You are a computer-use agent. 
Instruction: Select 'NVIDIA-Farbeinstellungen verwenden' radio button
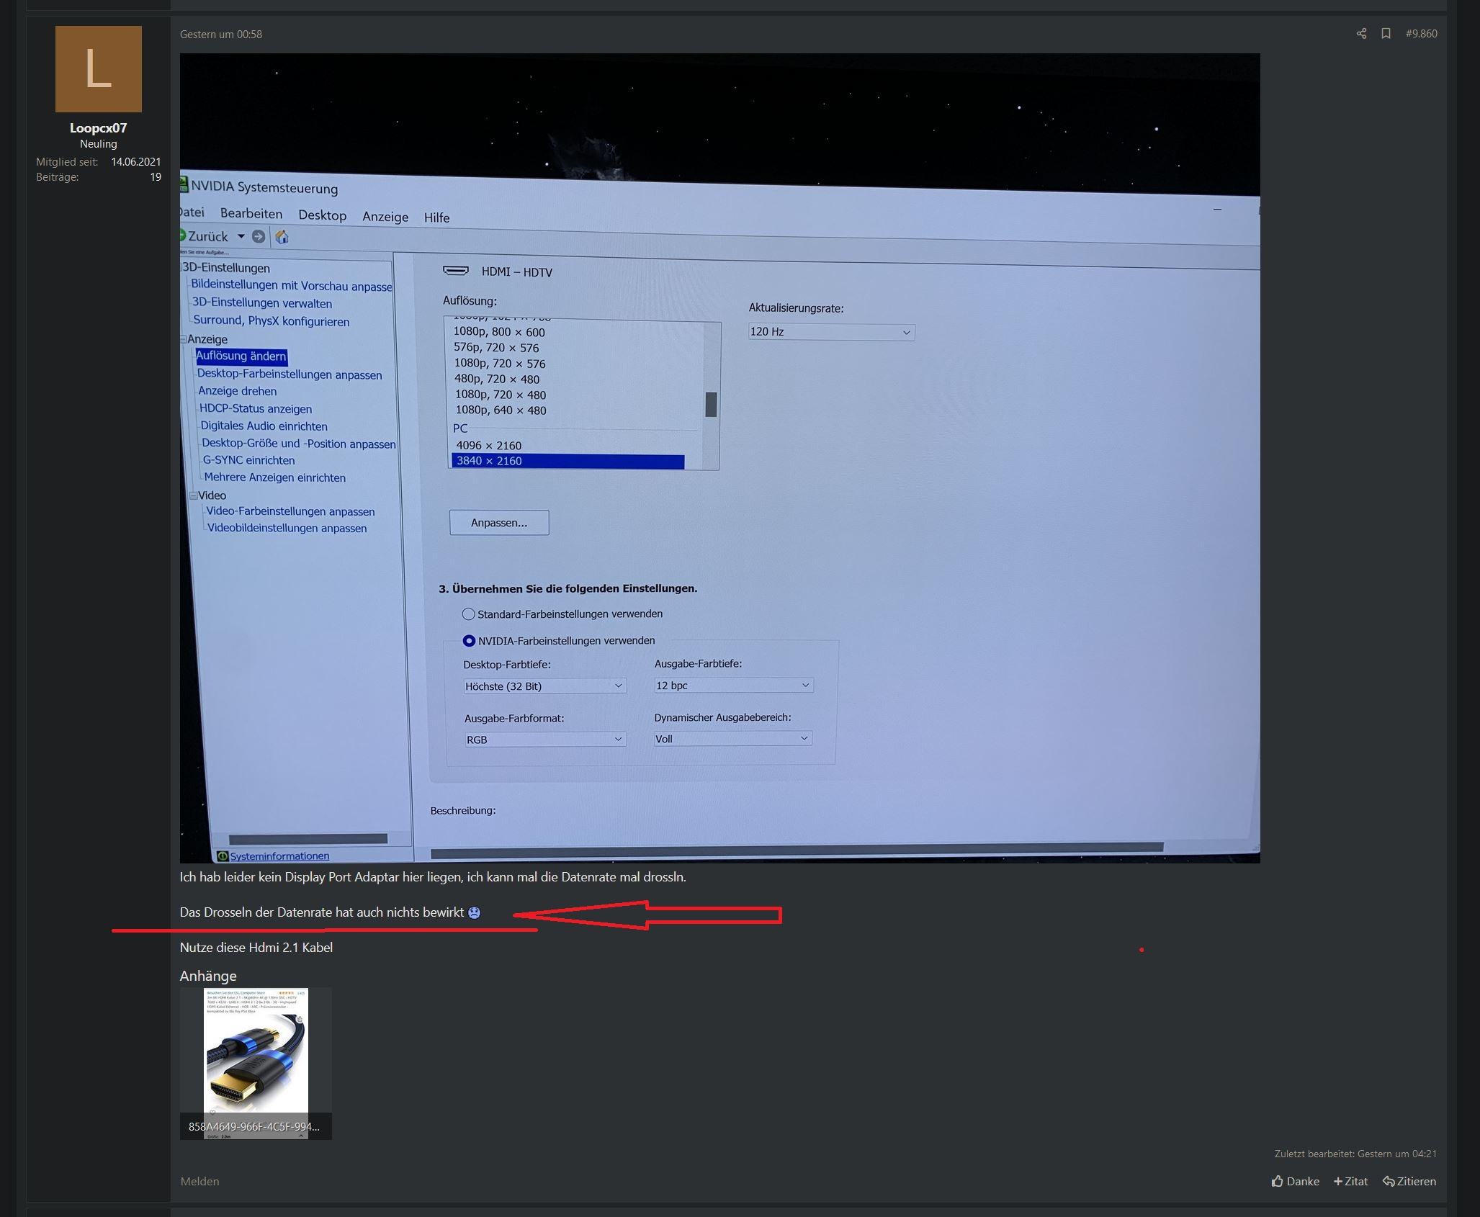(469, 640)
